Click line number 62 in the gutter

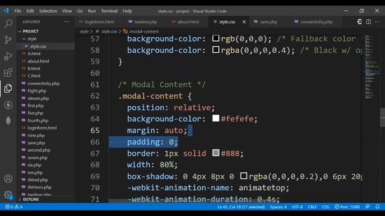95,96
